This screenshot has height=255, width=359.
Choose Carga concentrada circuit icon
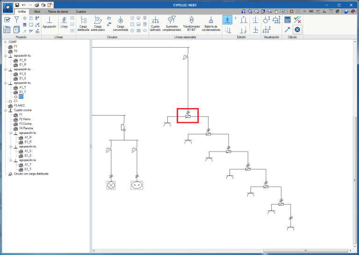(x=121, y=24)
